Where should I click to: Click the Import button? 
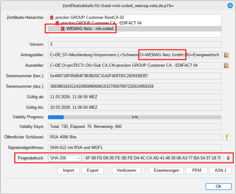[x=69, y=171]
